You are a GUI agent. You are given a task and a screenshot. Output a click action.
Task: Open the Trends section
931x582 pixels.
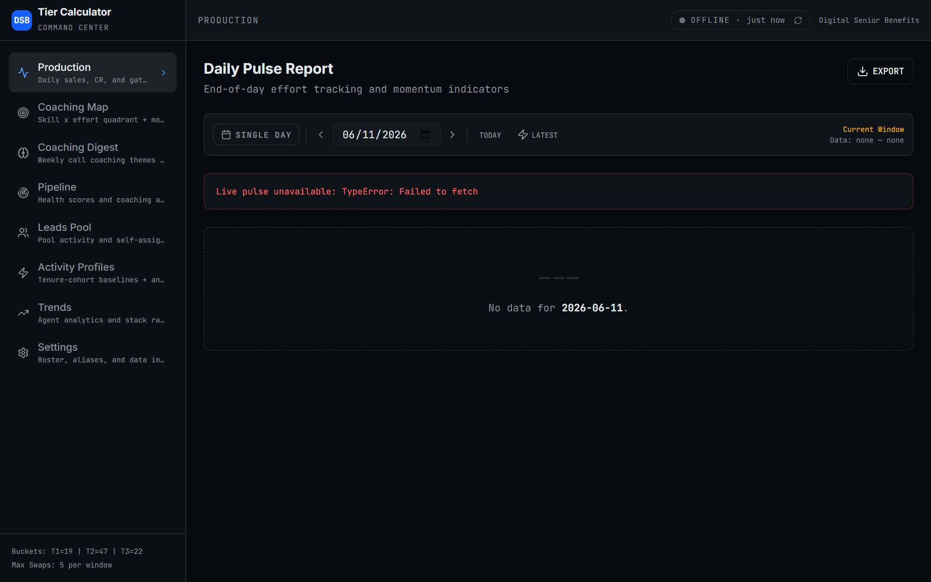tap(93, 313)
